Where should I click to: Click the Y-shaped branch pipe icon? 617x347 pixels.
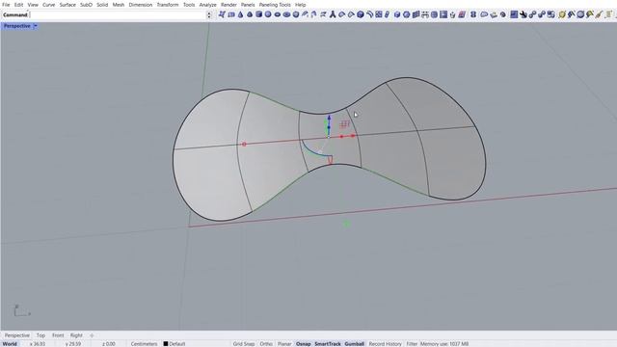click(333, 14)
